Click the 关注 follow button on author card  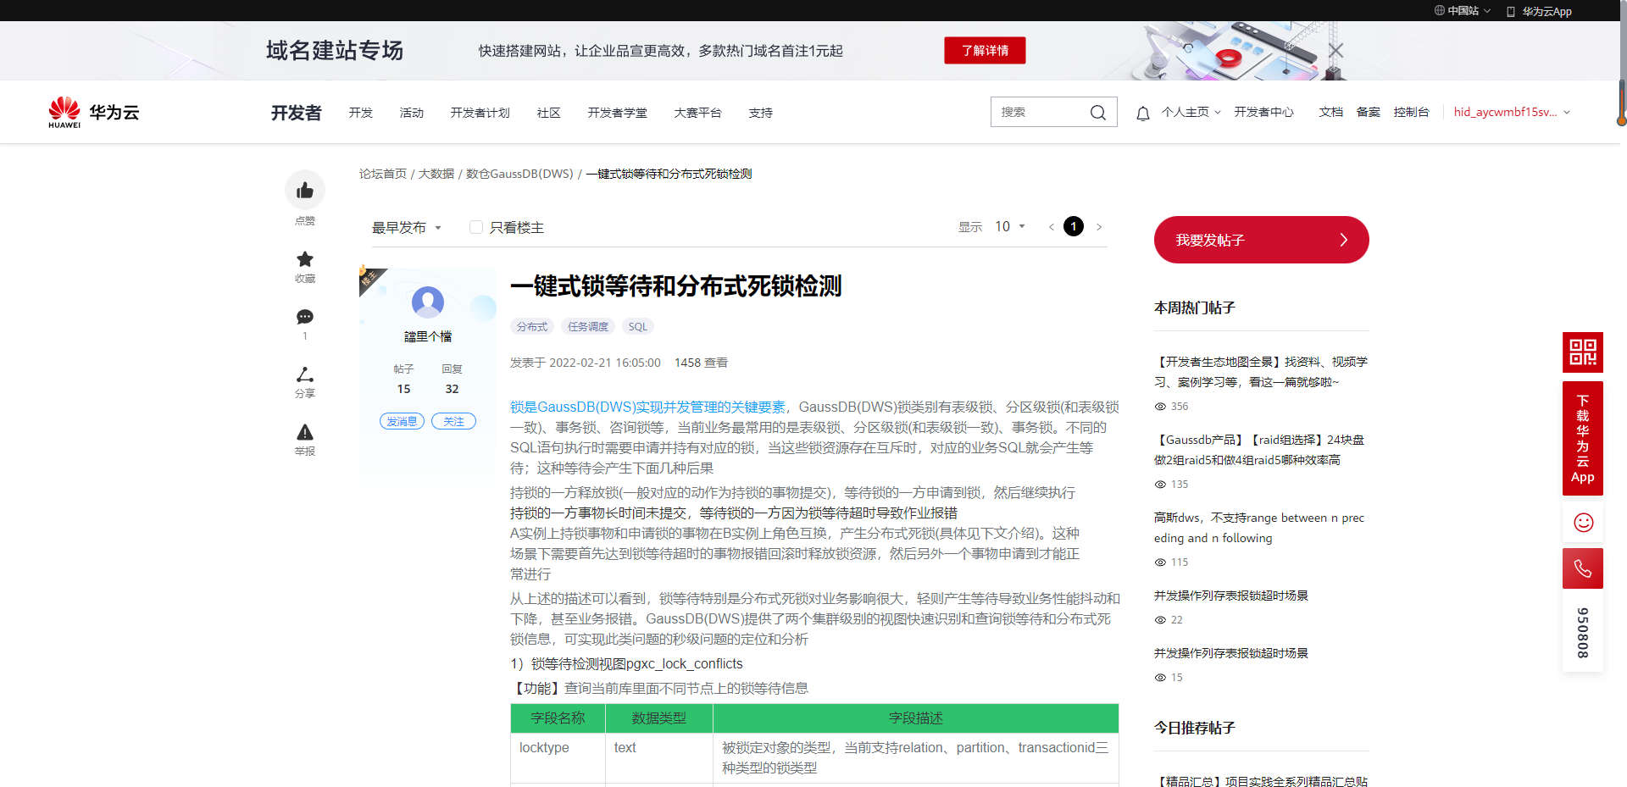click(453, 421)
